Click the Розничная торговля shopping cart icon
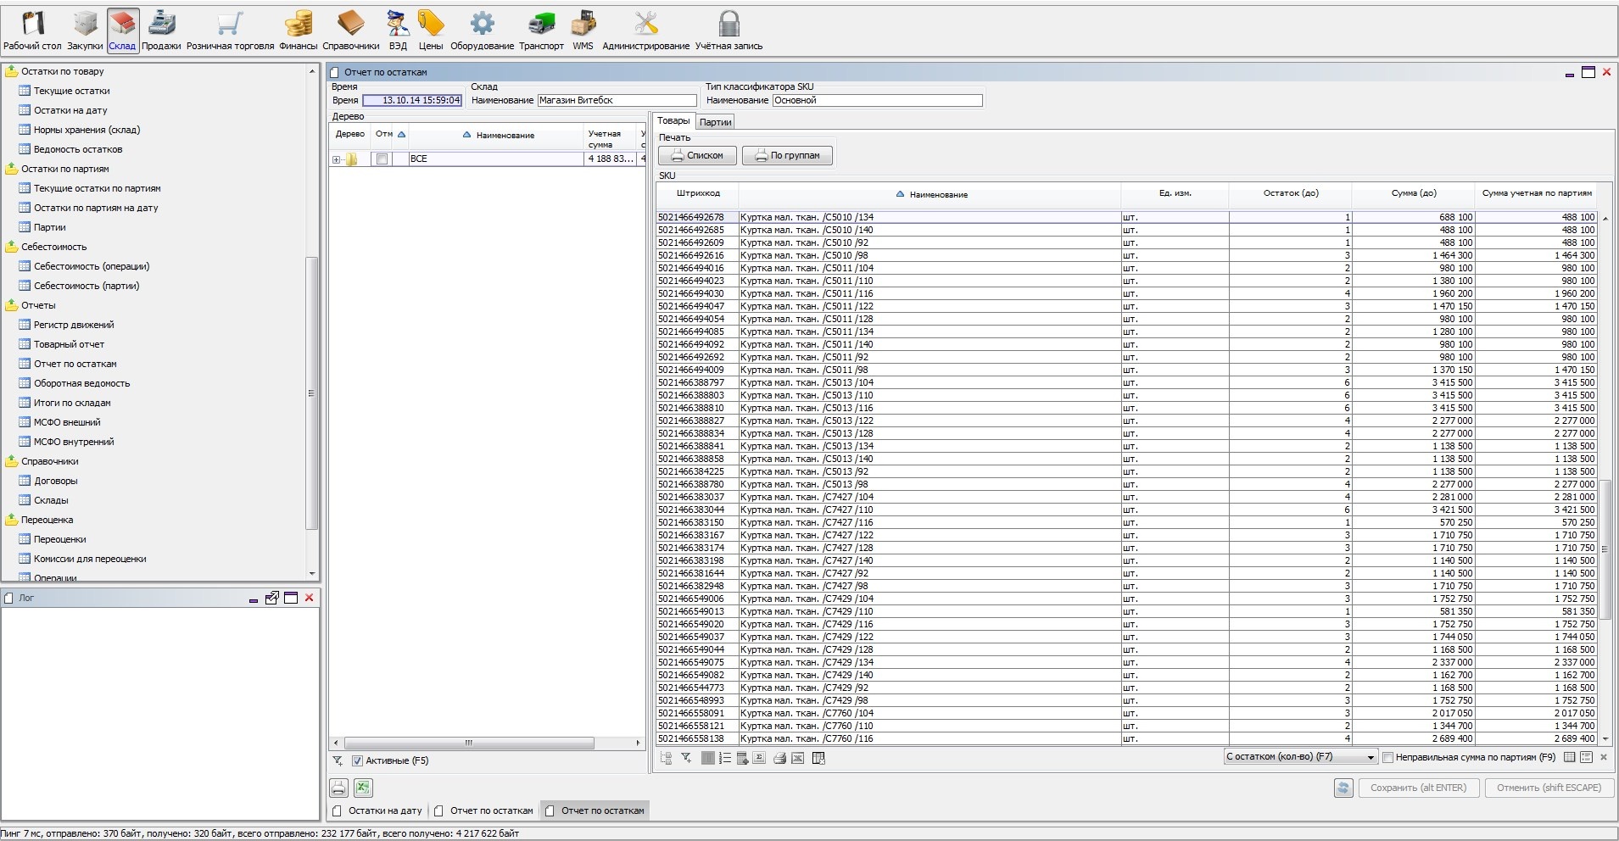This screenshot has width=1619, height=841. pyautogui.click(x=230, y=30)
